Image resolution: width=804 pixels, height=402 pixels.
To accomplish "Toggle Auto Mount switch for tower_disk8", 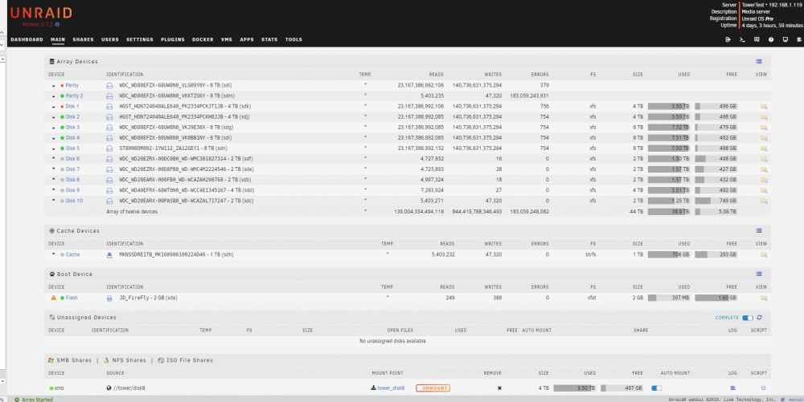I will point(656,388).
